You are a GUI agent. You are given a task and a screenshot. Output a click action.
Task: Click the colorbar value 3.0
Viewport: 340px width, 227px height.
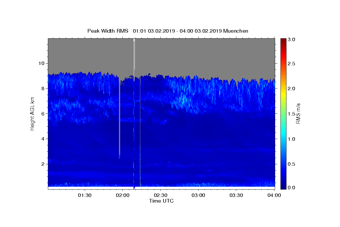(x=292, y=39)
